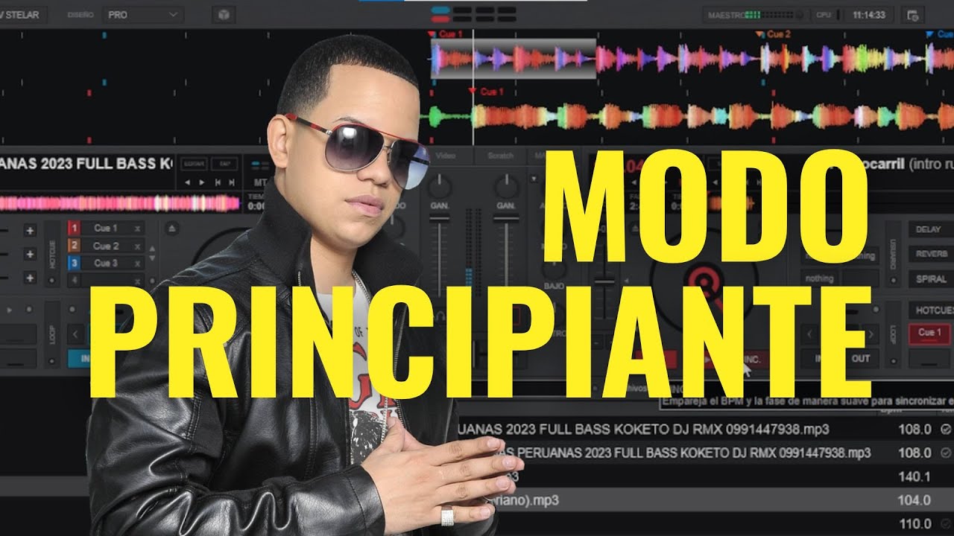The image size is (954, 536).
Task: Click the MT button on the left deck
Action: click(x=260, y=181)
